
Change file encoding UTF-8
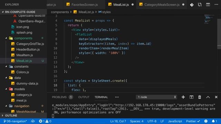152,121
